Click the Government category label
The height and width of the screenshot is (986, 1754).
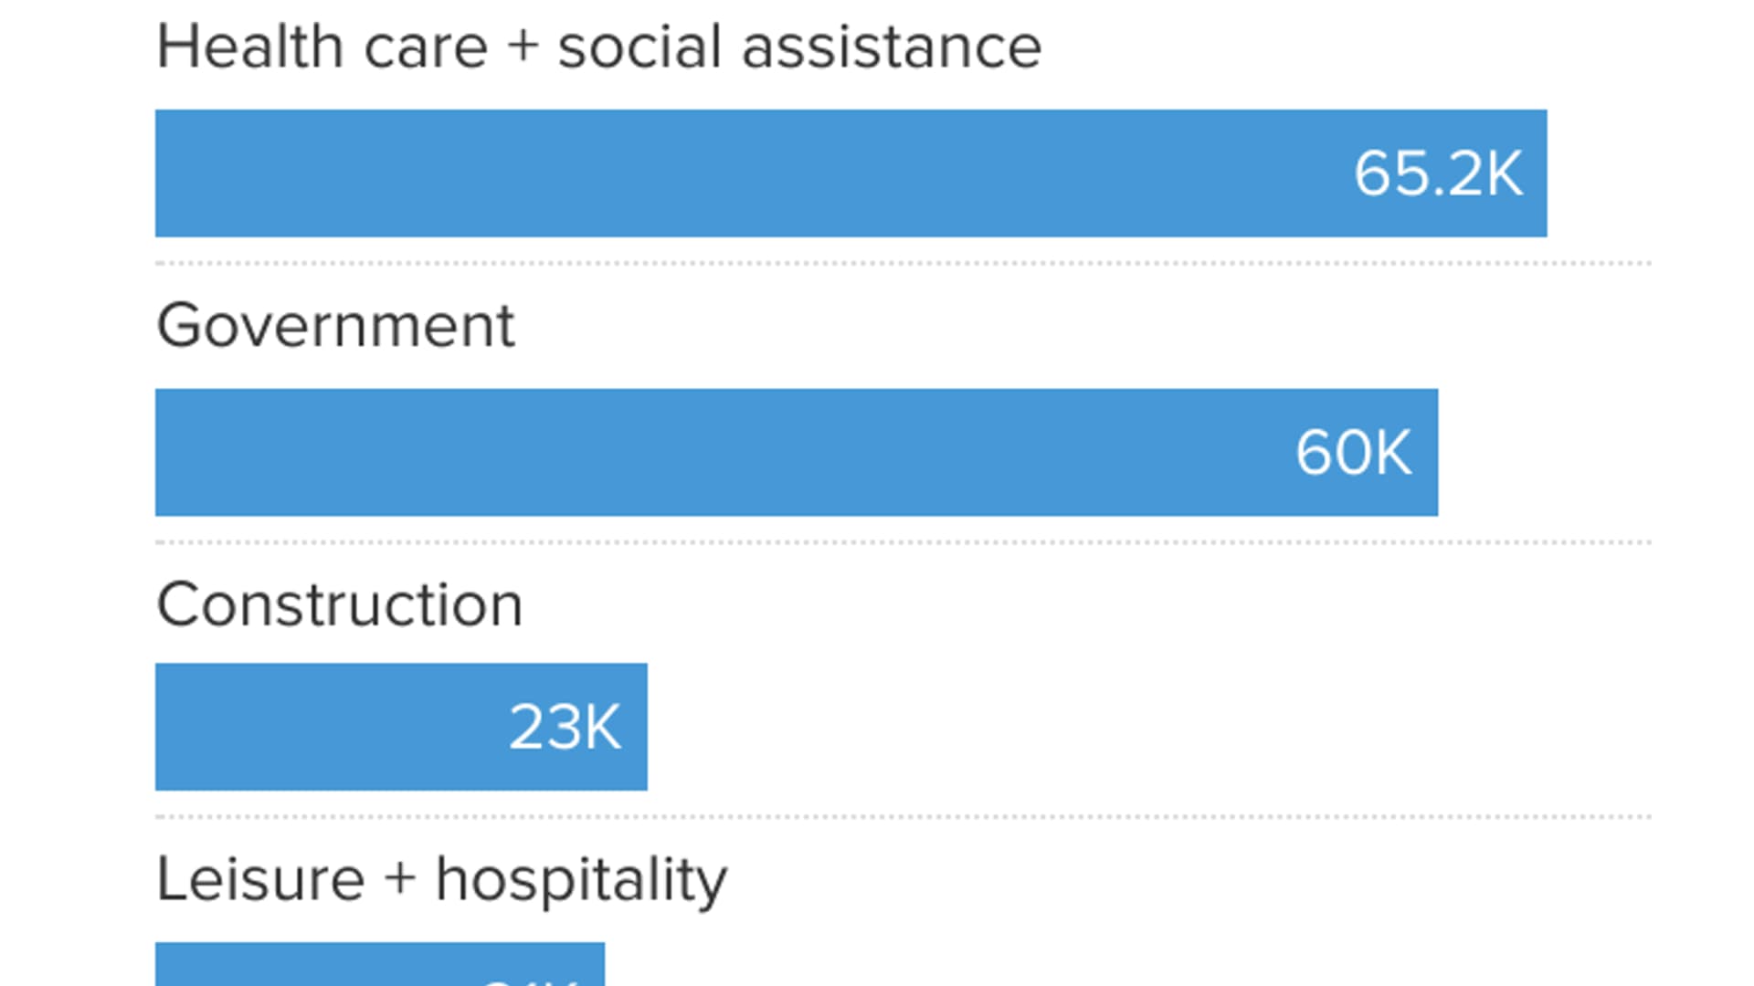[335, 326]
